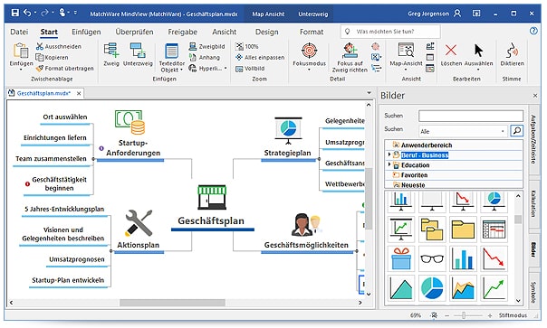Screen dimensions: 547x328
Task: Click the Anhang attachment button
Action: click(x=205, y=58)
